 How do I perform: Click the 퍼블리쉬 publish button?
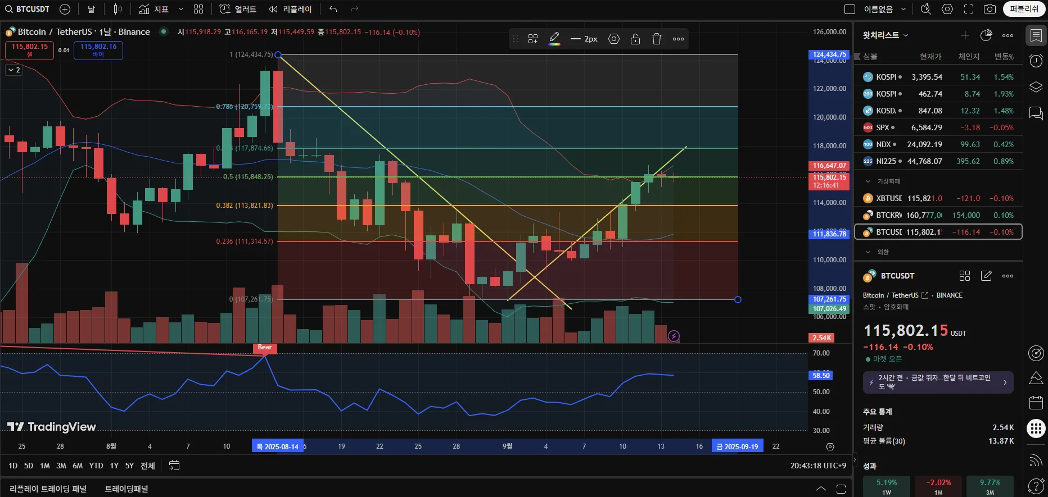1024,9
